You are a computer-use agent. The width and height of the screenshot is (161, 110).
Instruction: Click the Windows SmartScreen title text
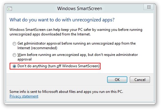tap(80, 9)
